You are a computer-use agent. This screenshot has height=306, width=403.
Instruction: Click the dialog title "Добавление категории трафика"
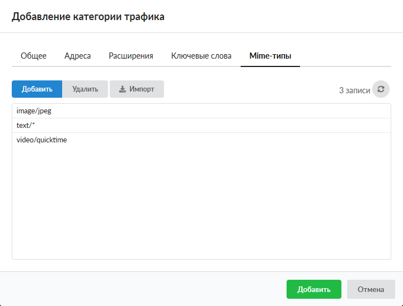click(x=88, y=17)
